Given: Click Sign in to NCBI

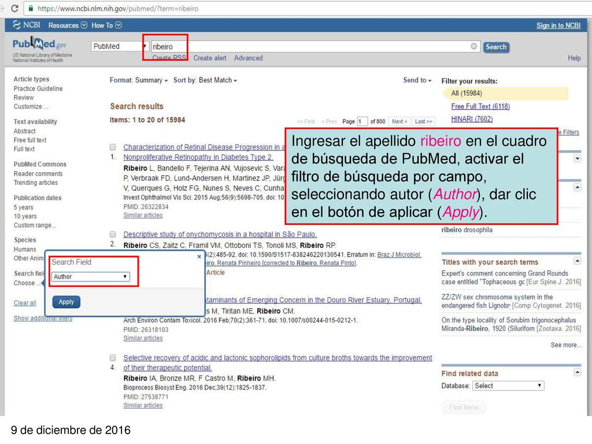Looking at the screenshot, I should click(x=558, y=25).
